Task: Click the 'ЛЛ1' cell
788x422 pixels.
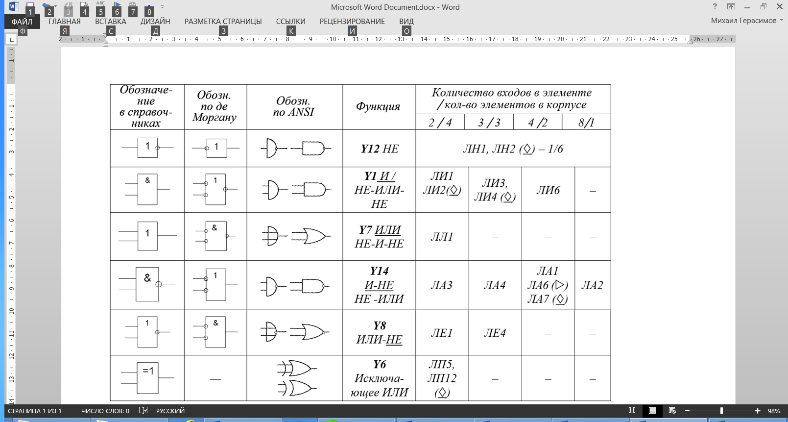Action: pyautogui.click(x=442, y=236)
